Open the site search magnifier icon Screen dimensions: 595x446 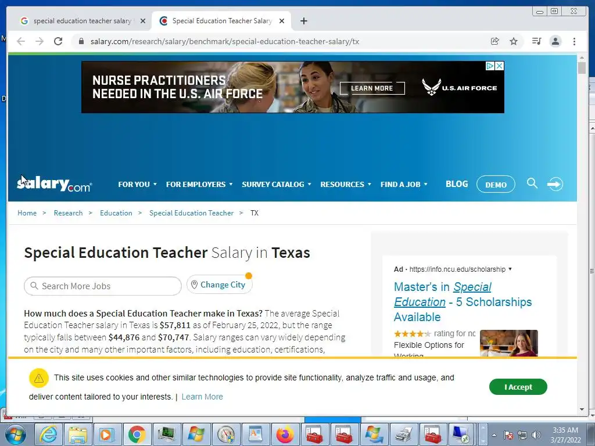(532, 184)
